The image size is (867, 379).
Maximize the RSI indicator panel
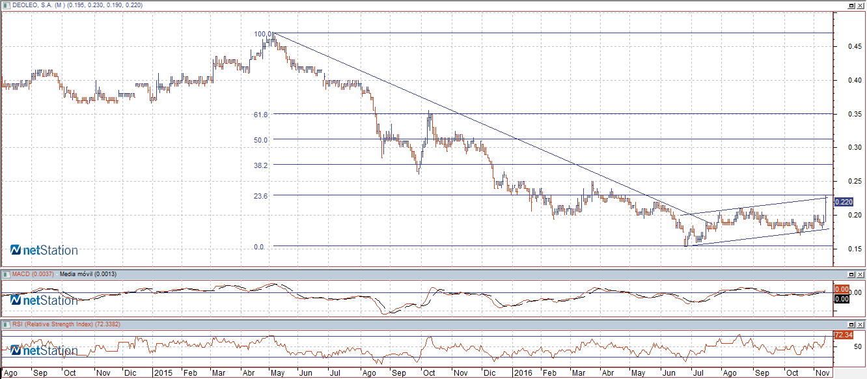click(851, 324)
